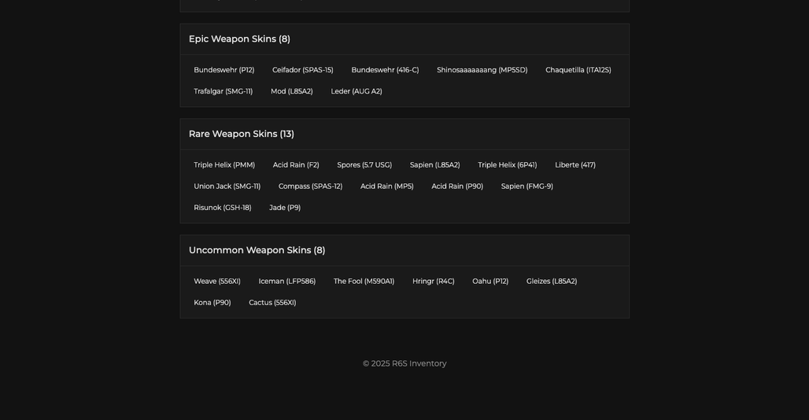Select the Shinosaaaaaaang (MP5SD) skin

pos(482,70)
